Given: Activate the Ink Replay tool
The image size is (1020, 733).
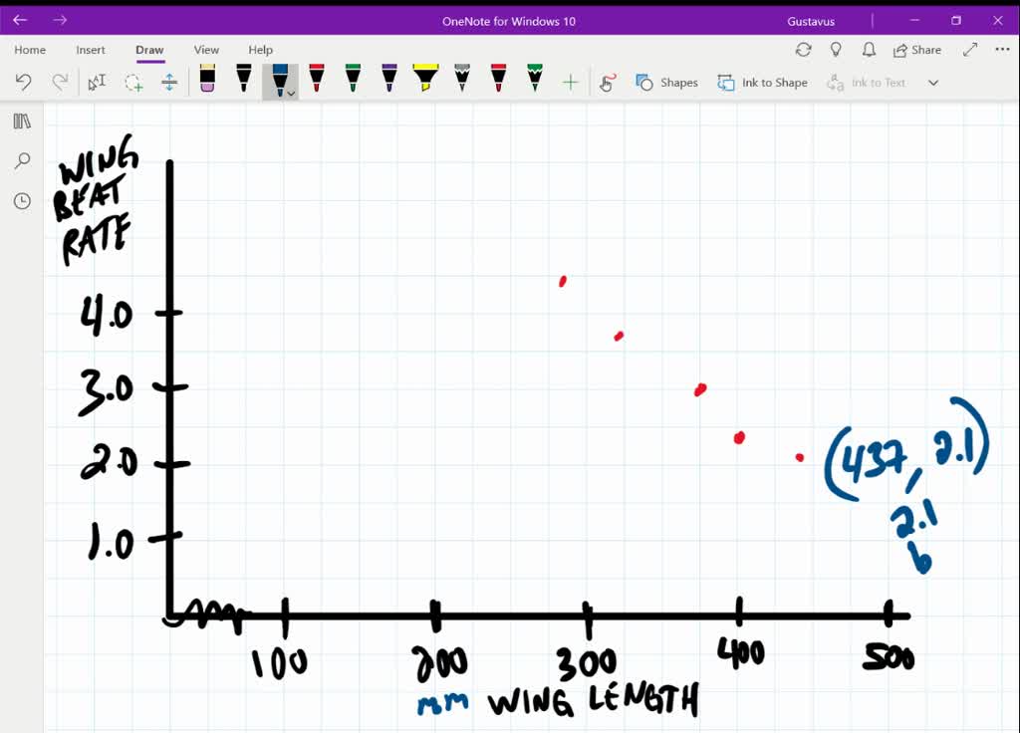Looking at the screenshot, I should point(606,82).
